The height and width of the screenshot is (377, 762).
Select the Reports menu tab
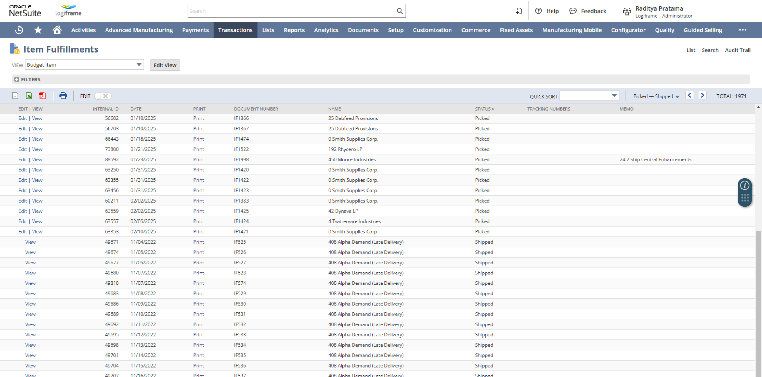click(294, 30)
